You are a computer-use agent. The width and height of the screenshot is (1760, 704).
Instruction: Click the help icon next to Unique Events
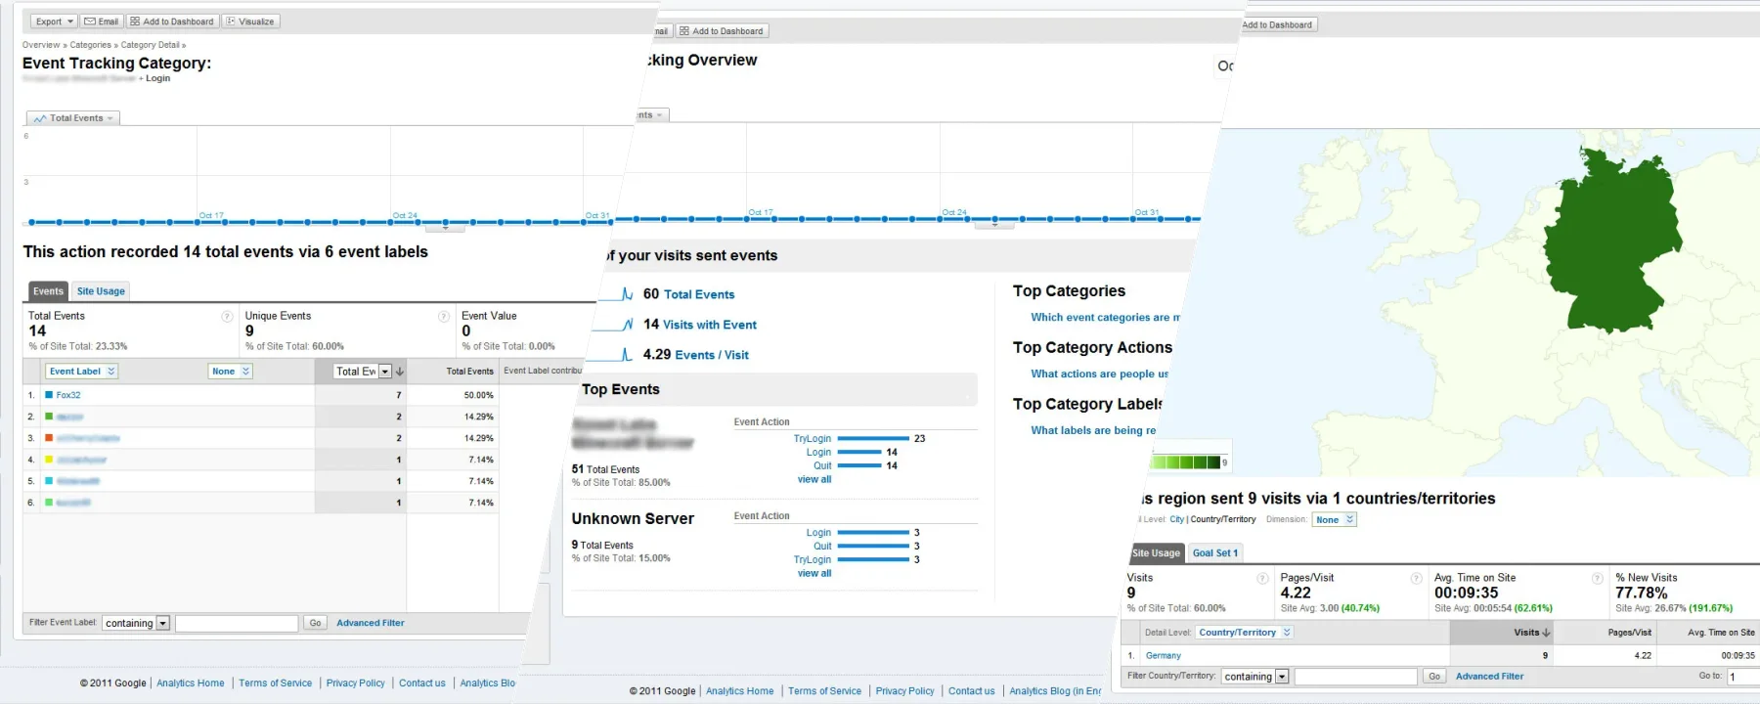(x=444, y=316)
